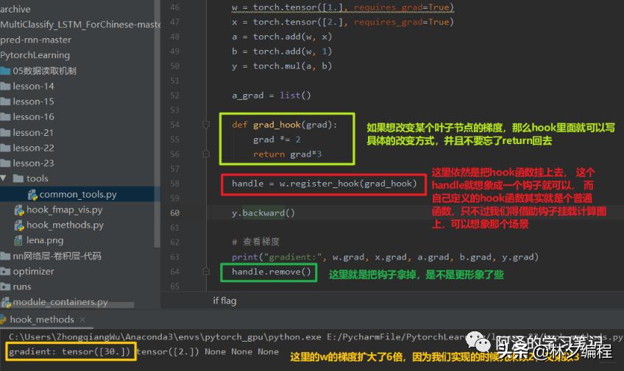Open lena.png from the tree
Viewport: 624px width, 371px height.
coord(45,240)
